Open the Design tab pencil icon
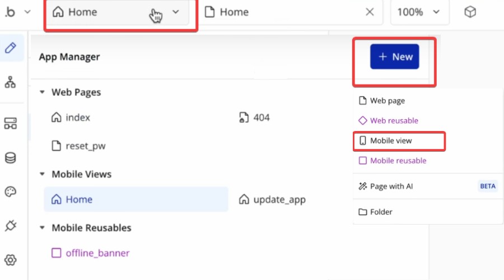The image size is (504, 280). coord(11,48)
